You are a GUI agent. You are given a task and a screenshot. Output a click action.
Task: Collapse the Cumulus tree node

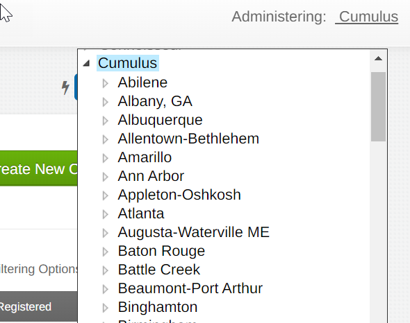[87, 63]
